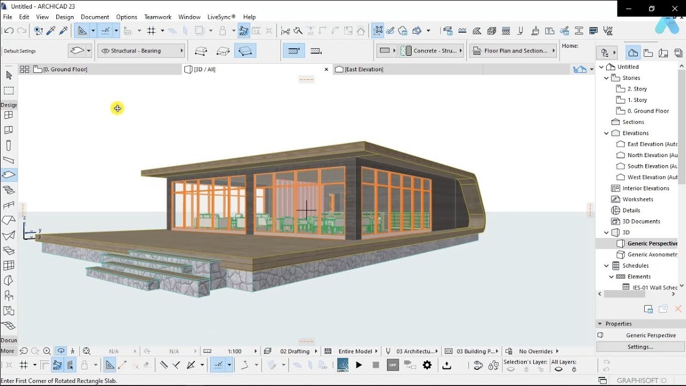The width and height of the screenshot is (686, 386).
Task: Open the 02 Drafting layer combination
Action: click(x=295, y=351)
